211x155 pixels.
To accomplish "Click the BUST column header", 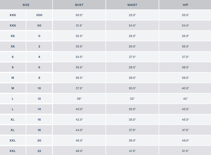I will (x=79, y=5).
